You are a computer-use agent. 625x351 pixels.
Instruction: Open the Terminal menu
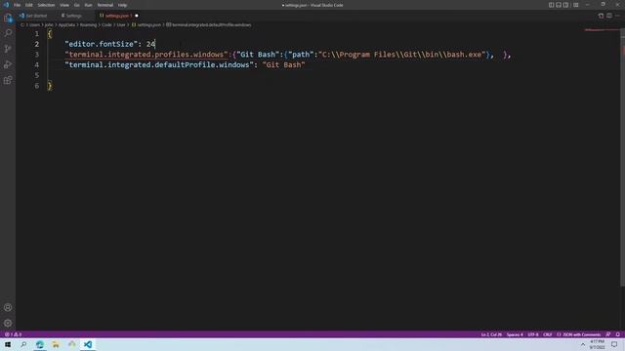(105, 5)
